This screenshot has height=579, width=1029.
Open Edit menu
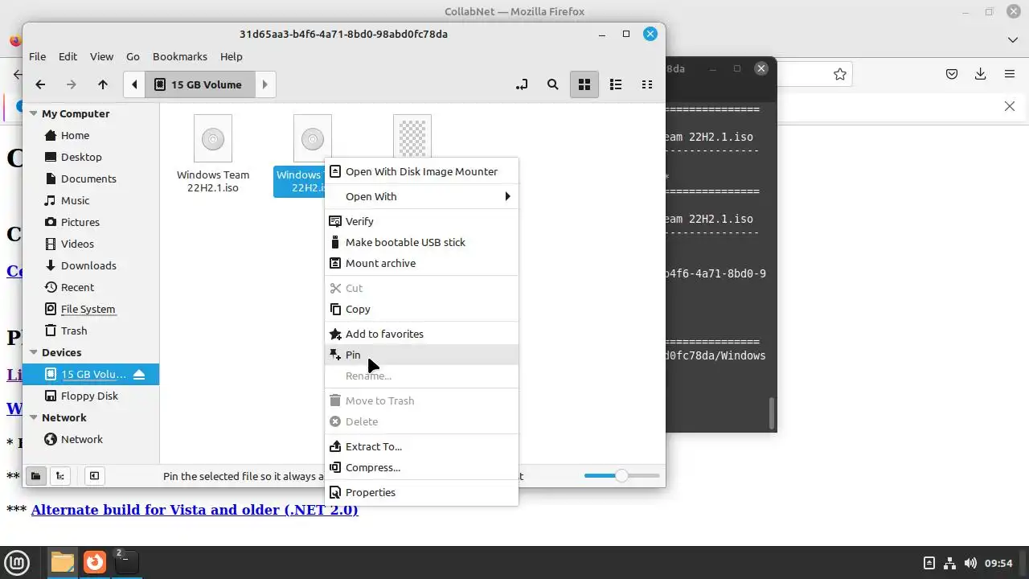pos(68,56)
